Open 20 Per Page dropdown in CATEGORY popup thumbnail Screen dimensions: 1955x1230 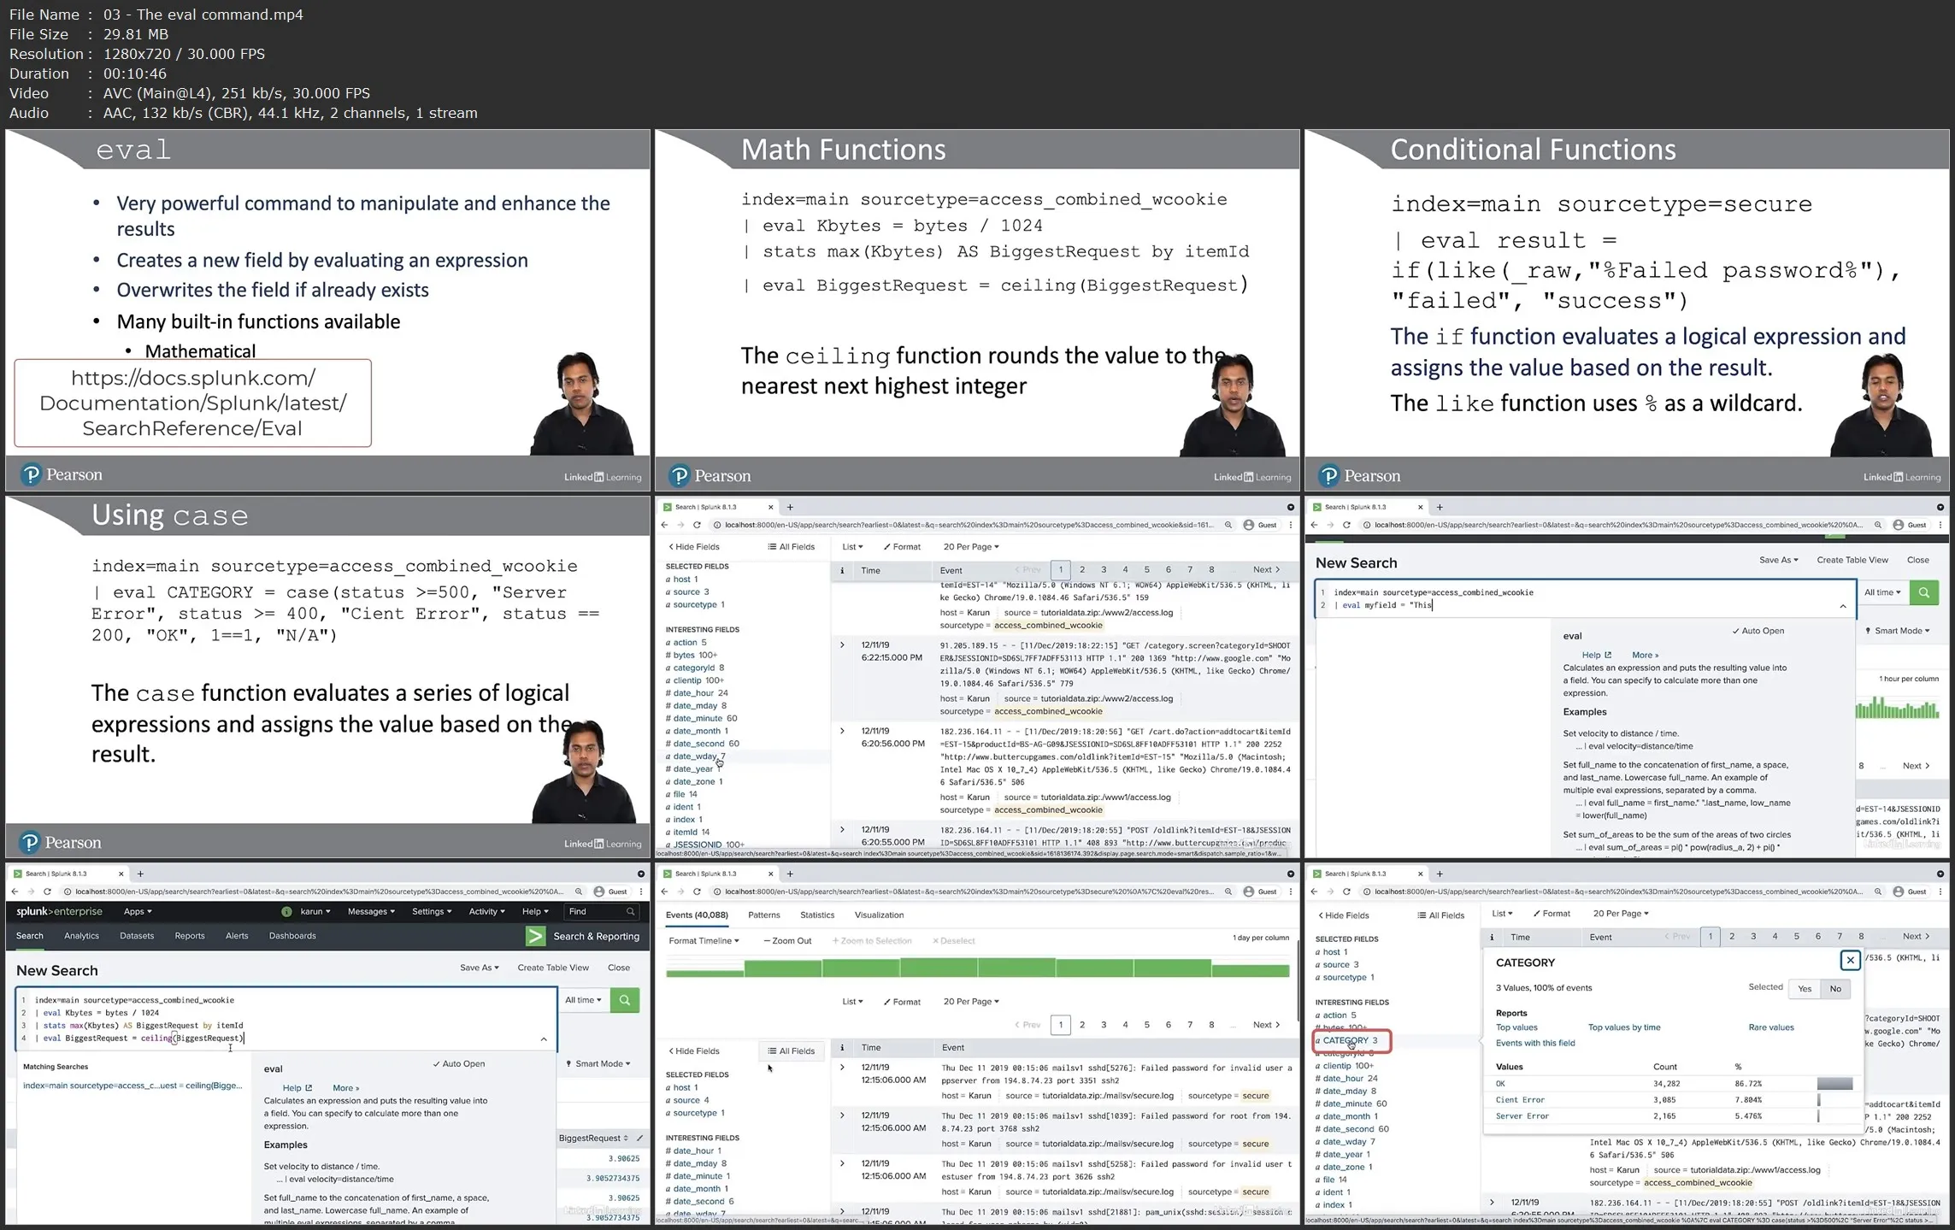[x=1620, y=914]
